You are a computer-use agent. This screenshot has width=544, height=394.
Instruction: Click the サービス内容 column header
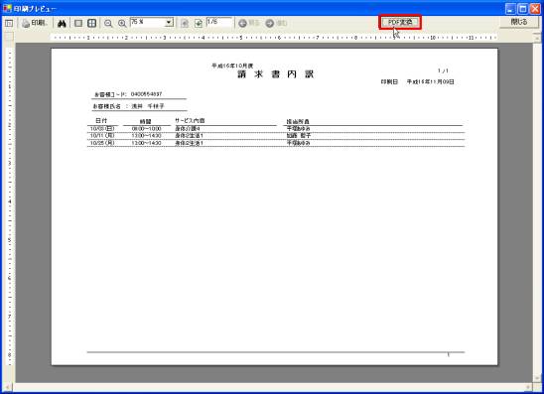coord(190,121)
